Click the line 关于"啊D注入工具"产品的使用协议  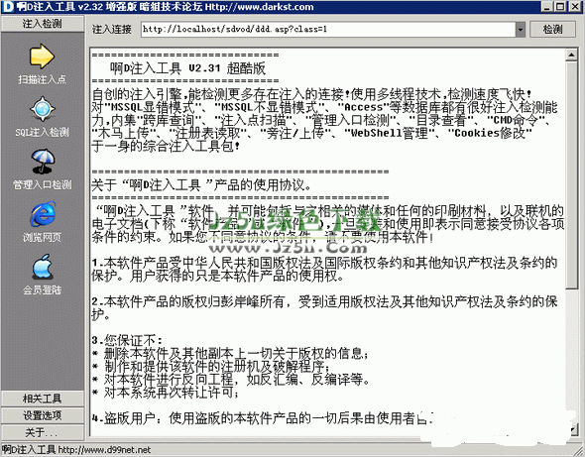tap(201, 184)
